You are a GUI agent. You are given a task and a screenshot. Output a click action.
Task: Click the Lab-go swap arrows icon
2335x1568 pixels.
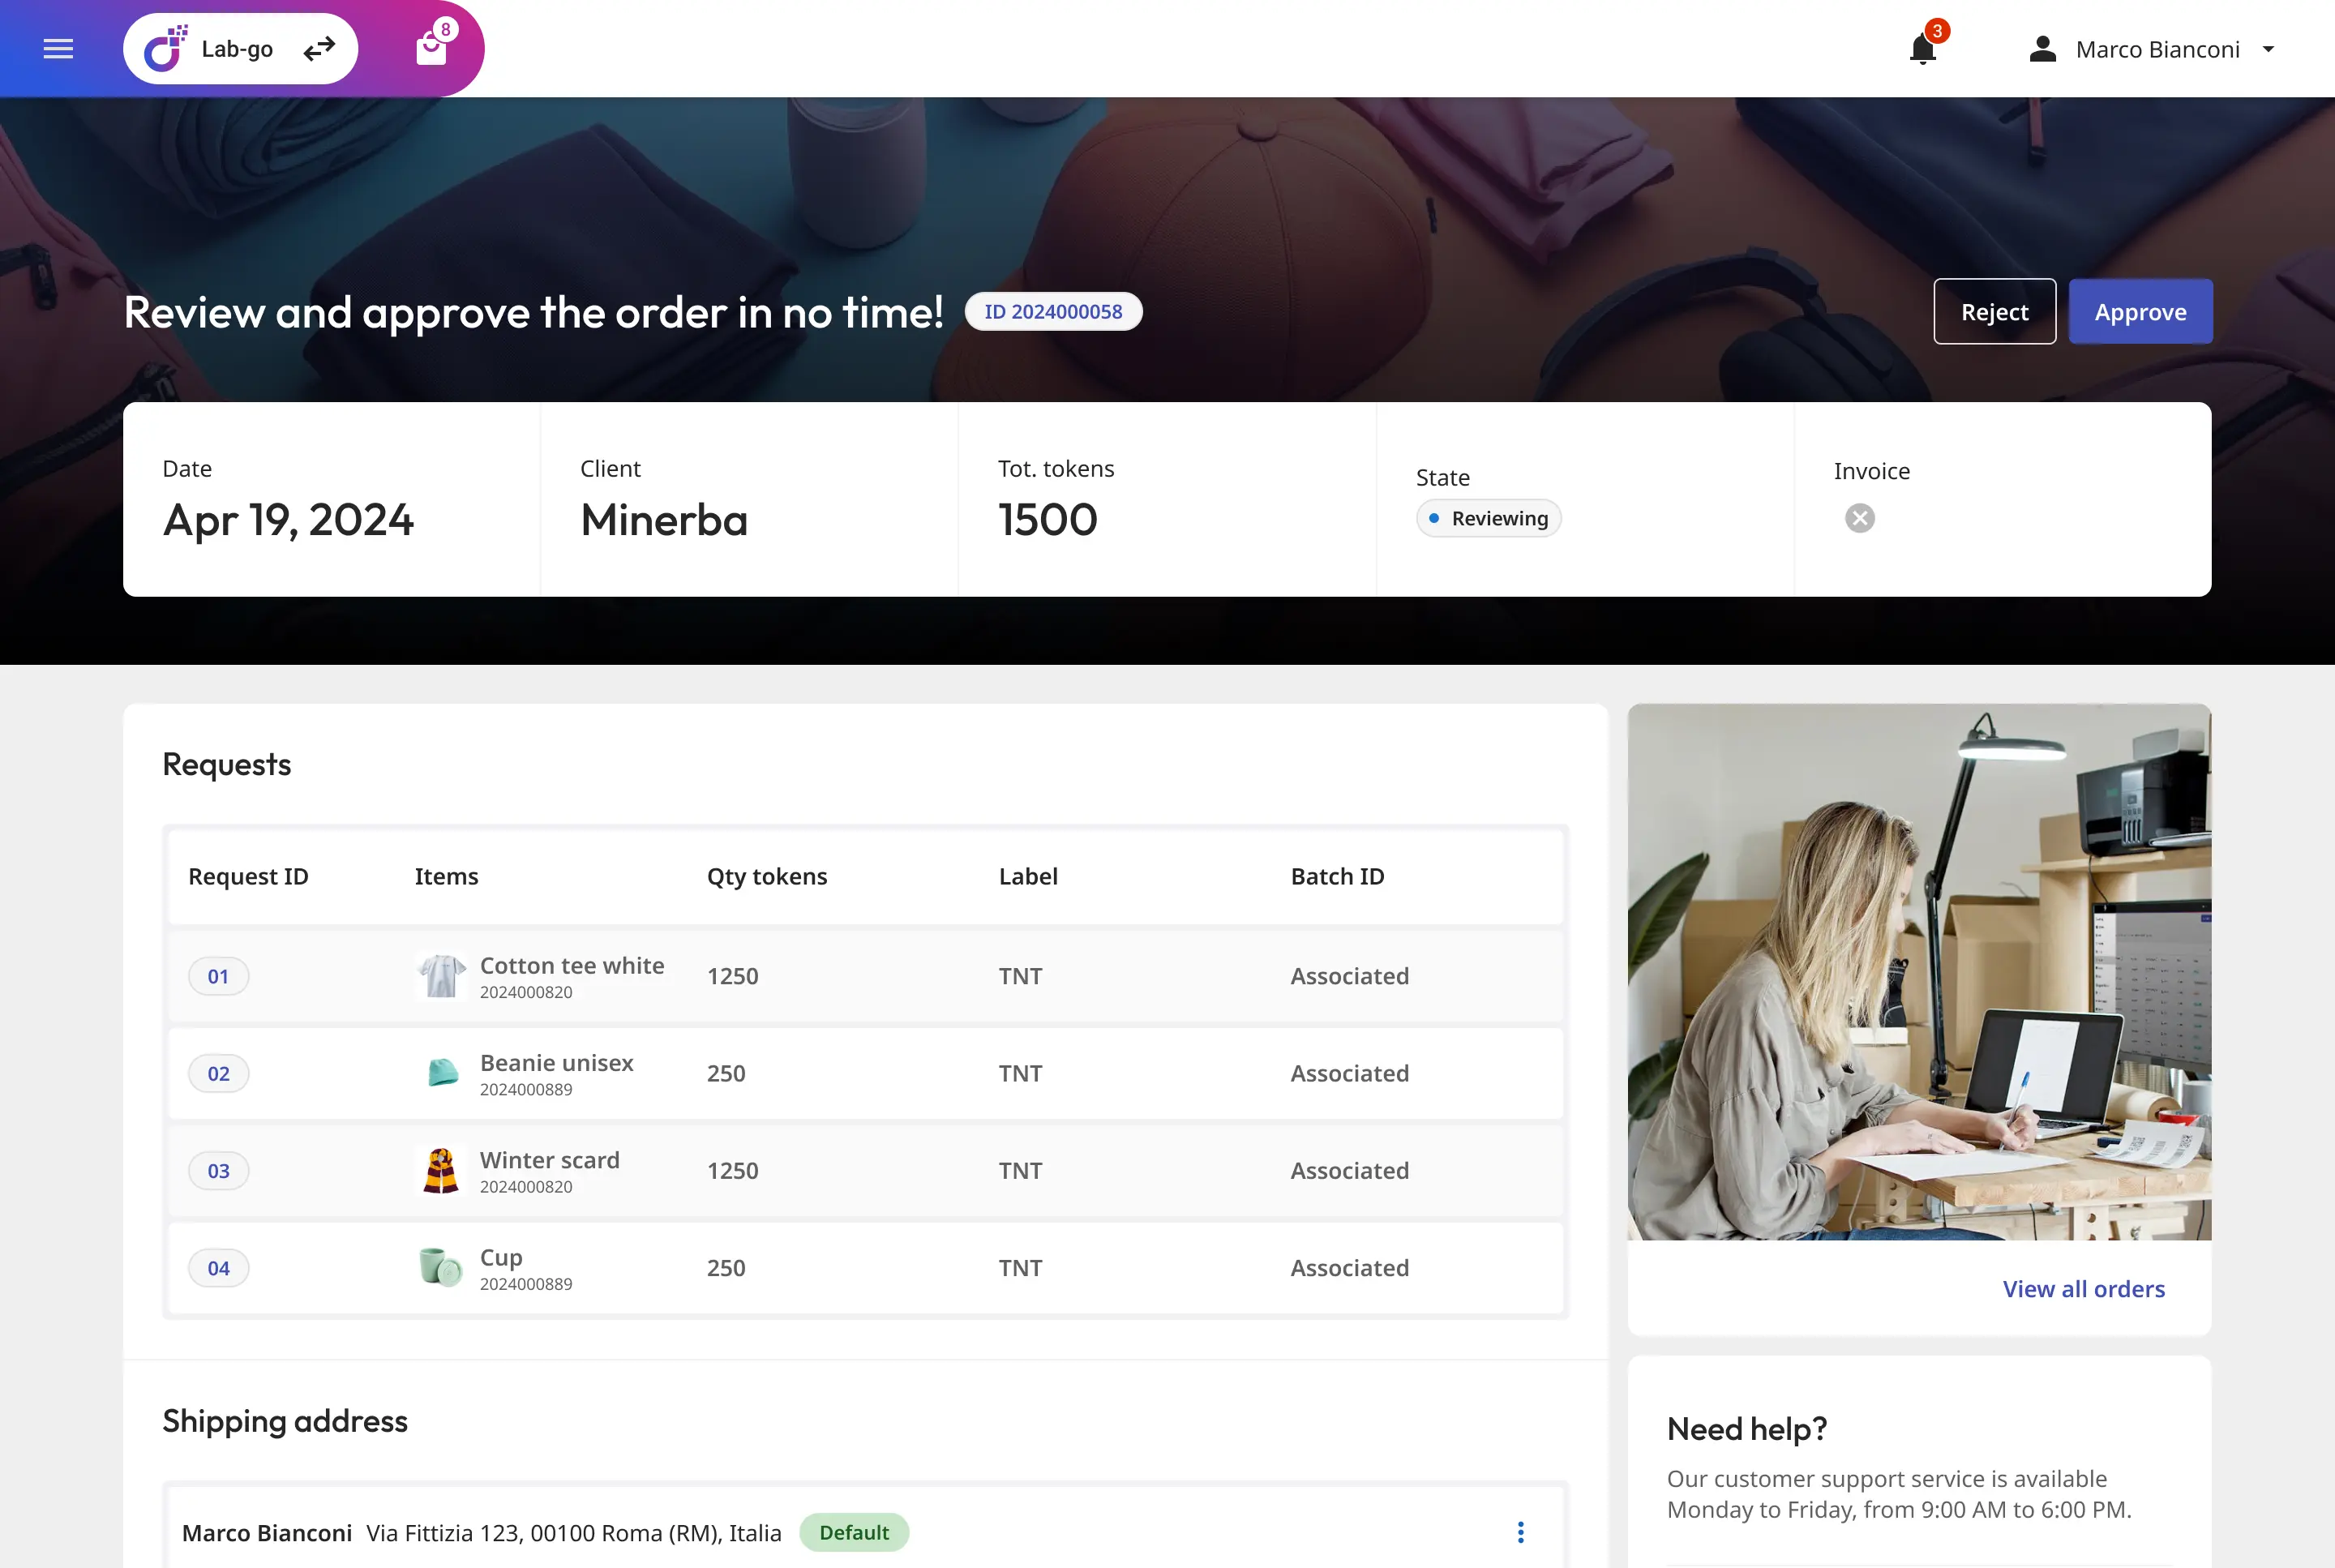click(319, 49)
